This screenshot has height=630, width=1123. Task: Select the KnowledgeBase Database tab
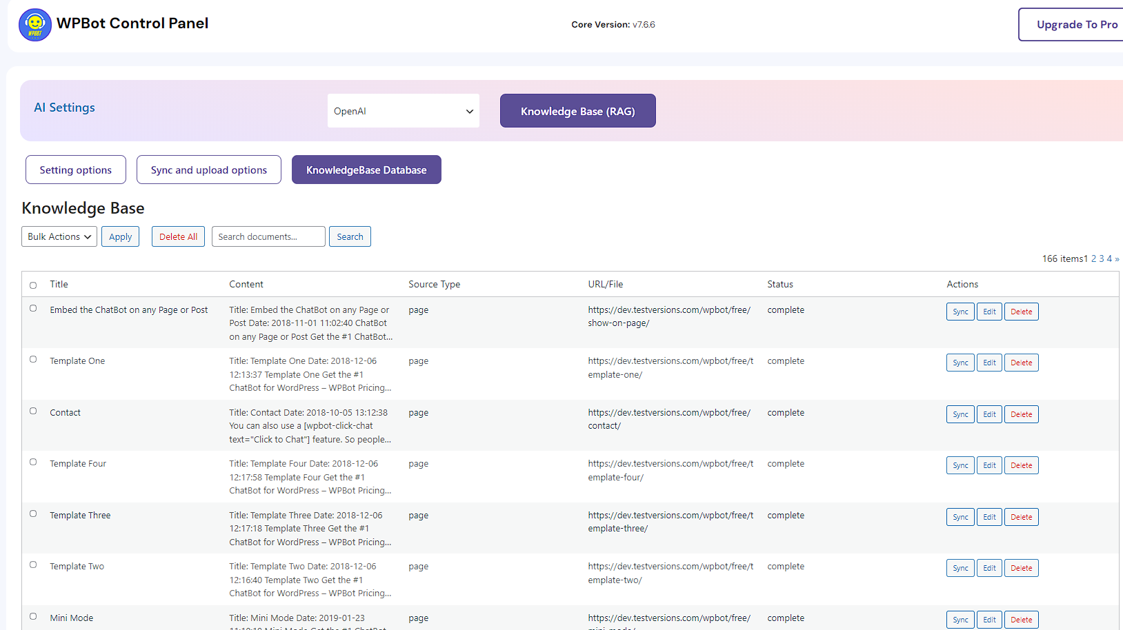click(x=366, y=170)
